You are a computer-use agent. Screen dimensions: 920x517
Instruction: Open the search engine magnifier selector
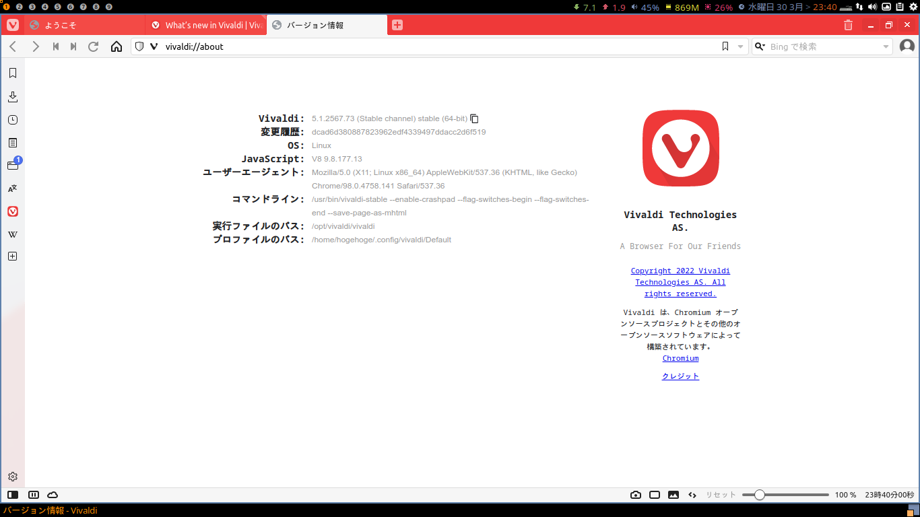[x=760, y=46]
